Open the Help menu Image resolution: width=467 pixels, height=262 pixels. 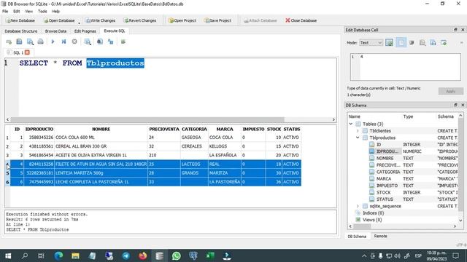pyautogui.click(x=55, y=12)
